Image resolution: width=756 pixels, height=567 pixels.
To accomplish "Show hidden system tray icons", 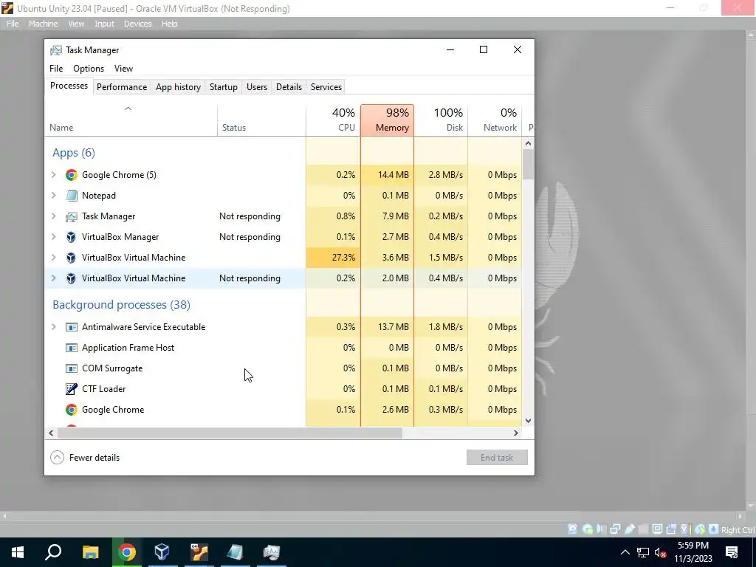I will pyautogui.click(x=625, y=552).
